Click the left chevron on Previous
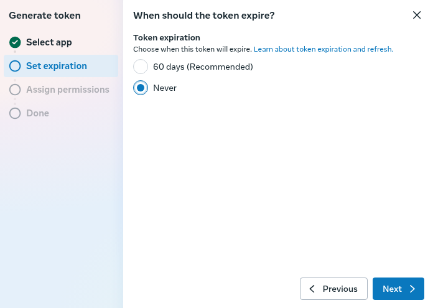The image size is (433, 308). [x=312, y=289]
